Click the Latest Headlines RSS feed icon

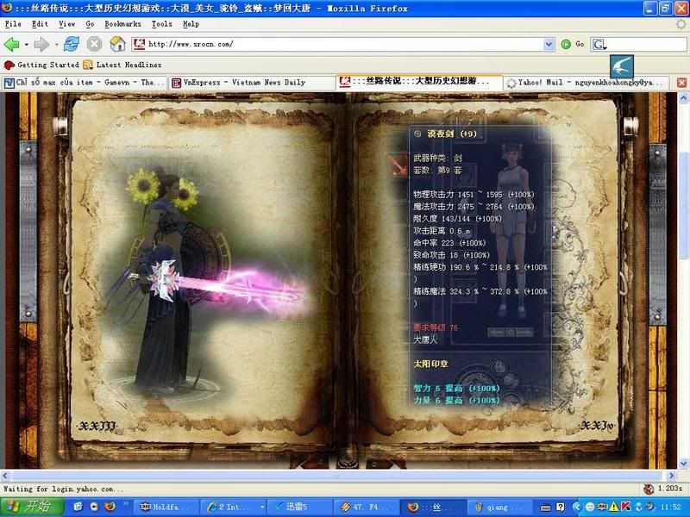pyautogui.click(x=88, y=65)
